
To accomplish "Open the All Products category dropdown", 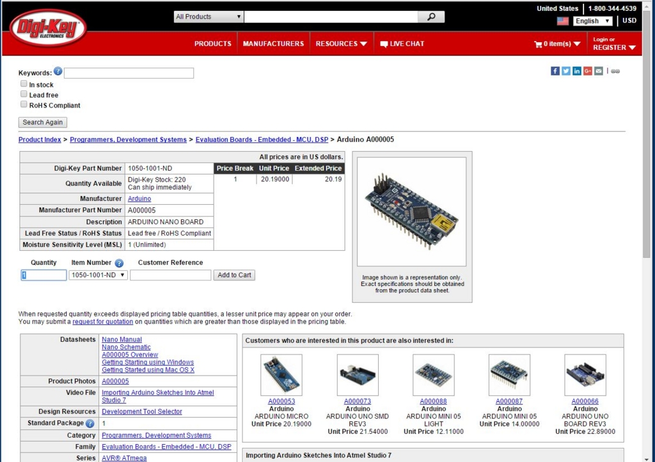I will tap(209, 17).
